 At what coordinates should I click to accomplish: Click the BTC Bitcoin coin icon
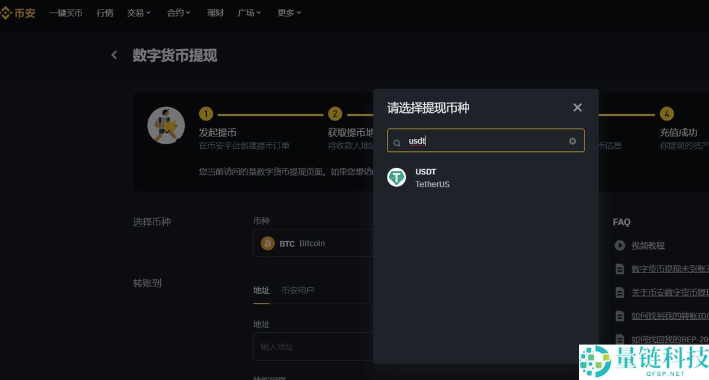pos(267,243)
